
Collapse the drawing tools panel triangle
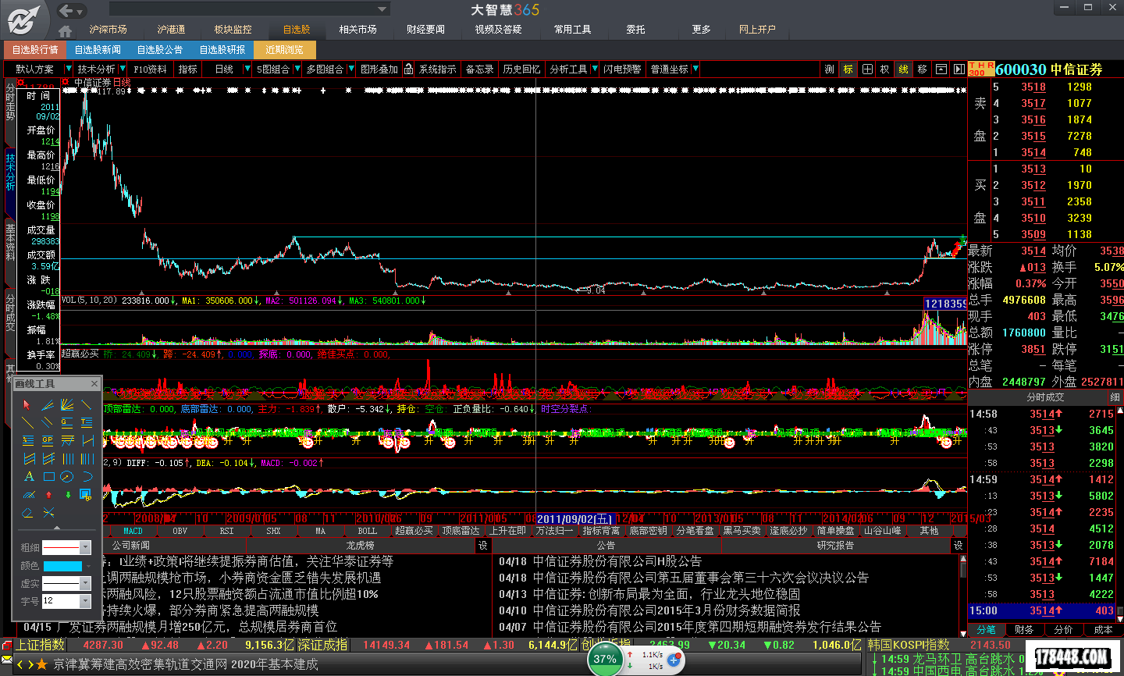pos(57,527)
